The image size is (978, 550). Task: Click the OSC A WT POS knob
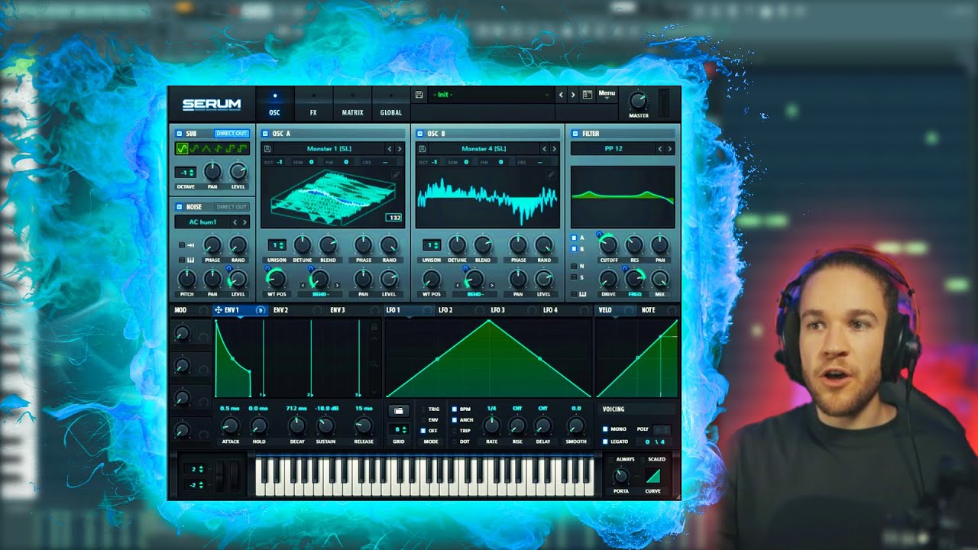[277, 278]
